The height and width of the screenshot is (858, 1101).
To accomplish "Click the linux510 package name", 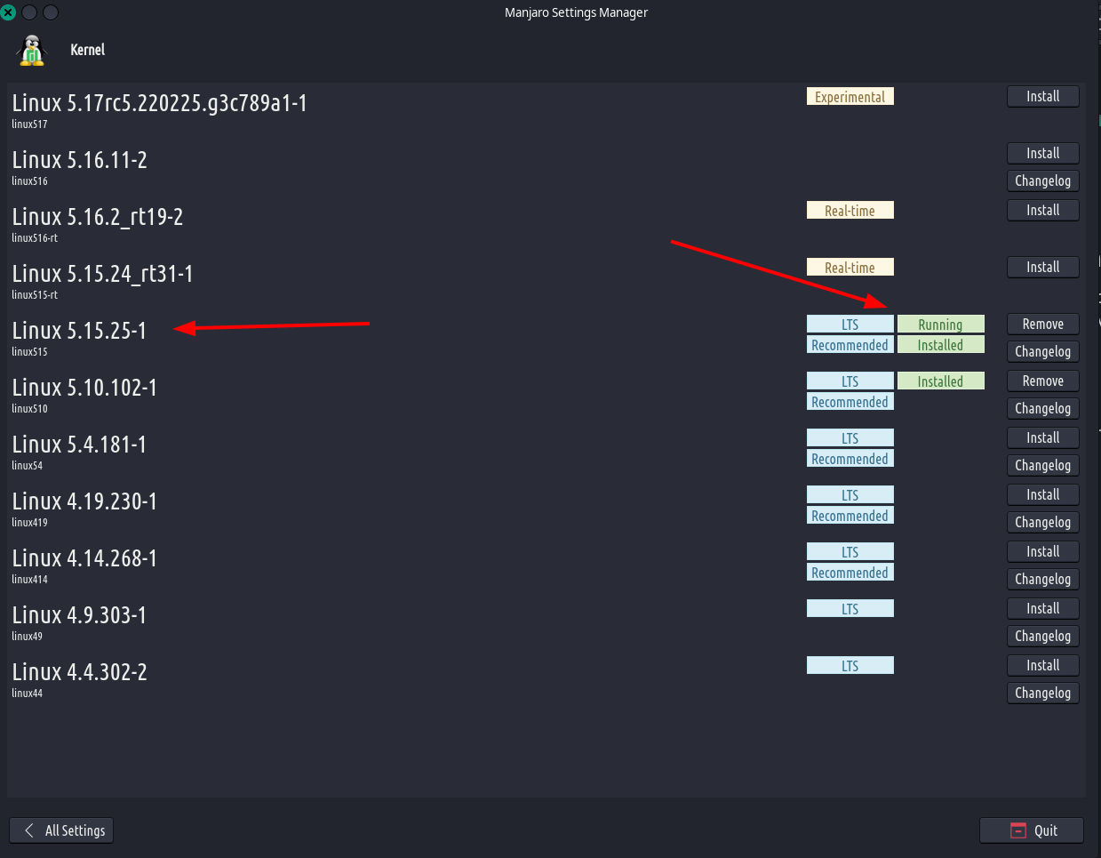I will tap(29, 409).
